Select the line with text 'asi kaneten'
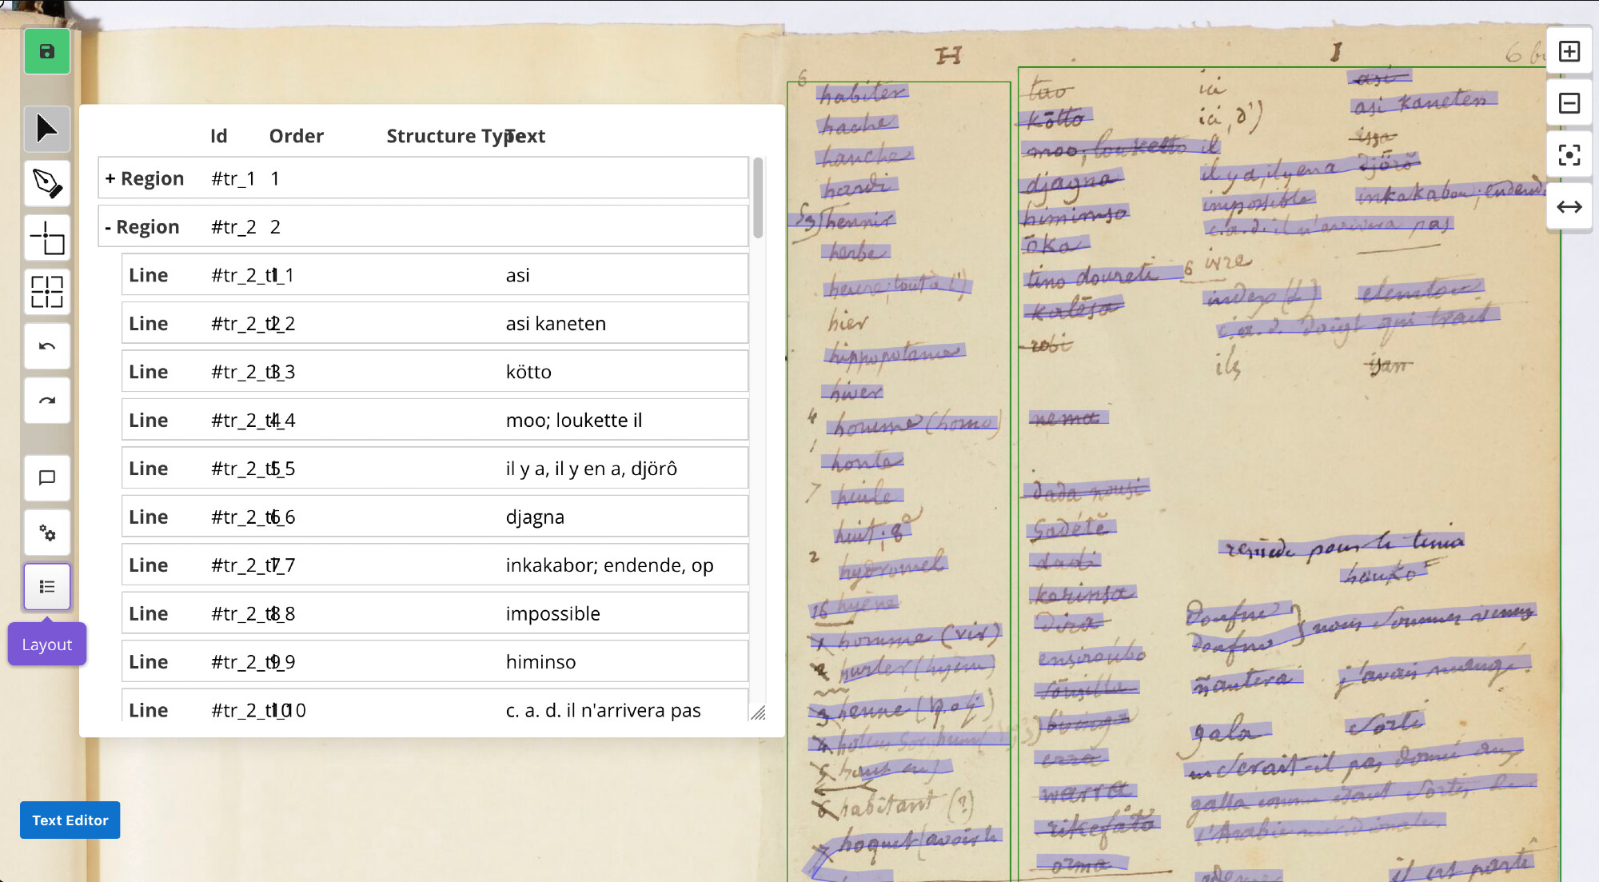The width and height of the screenshot is (1599, 882). tap(556, 324)
